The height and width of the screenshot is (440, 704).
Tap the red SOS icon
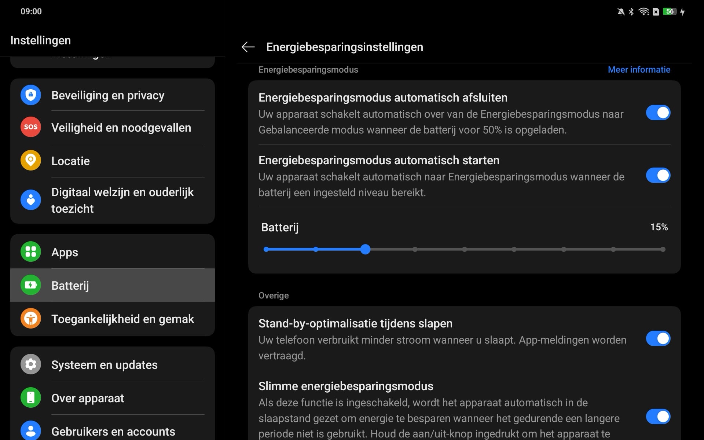coord(31,127)
